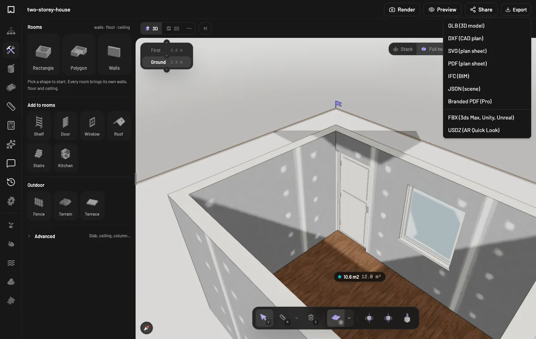Click the Share button
The height and width of the screenshot is (339, 536).
pos(481,9)
